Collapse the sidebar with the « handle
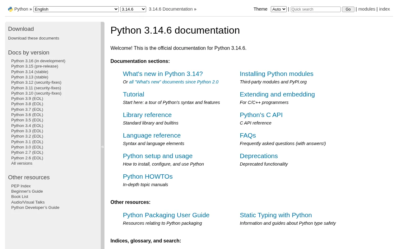The image size is (398, 249). tap(103, 147)
